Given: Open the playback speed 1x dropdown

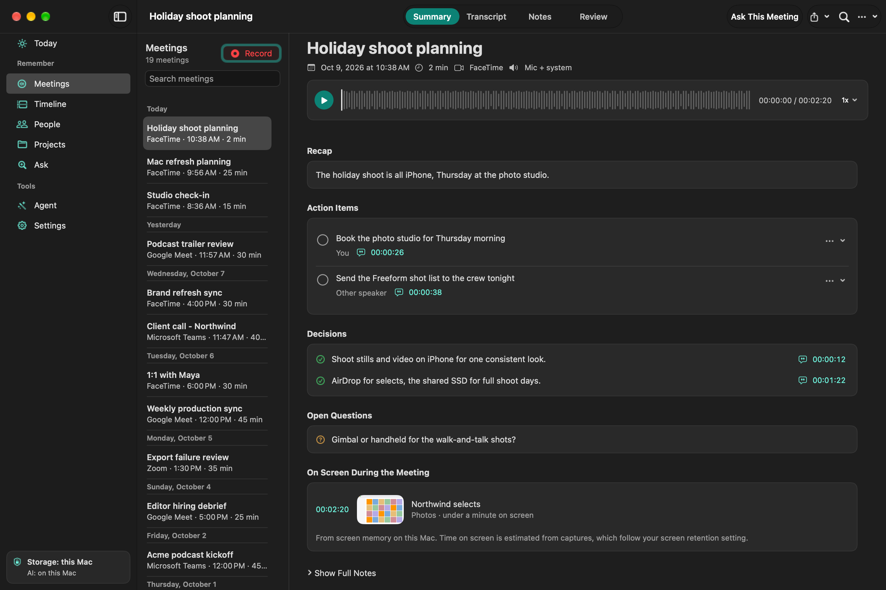Looking at the screenshot, I should [x=849, y=100].
